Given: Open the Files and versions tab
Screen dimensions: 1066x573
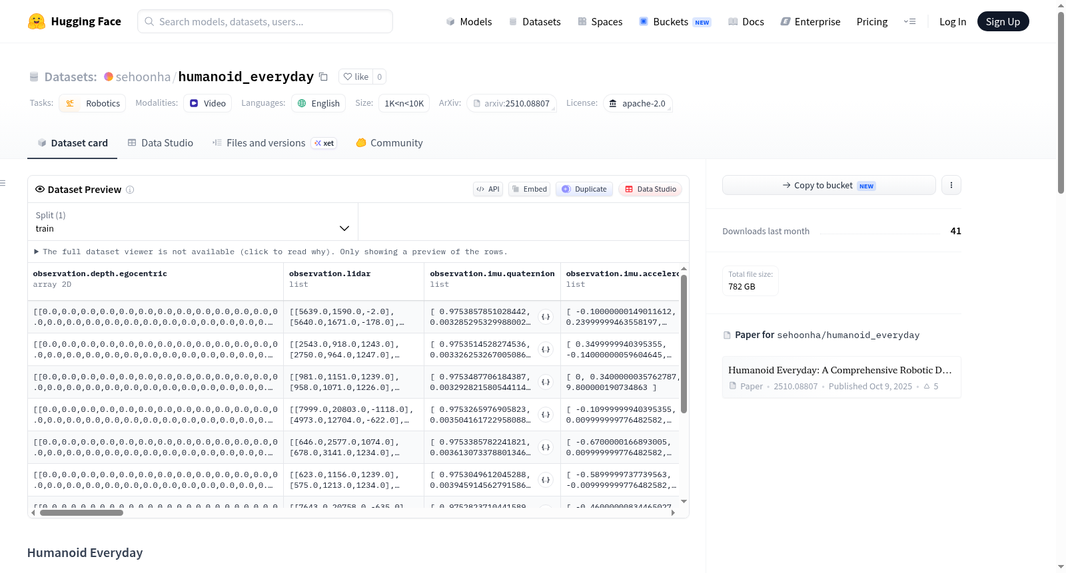Looking at the screenshot, I should coord(274,143).
